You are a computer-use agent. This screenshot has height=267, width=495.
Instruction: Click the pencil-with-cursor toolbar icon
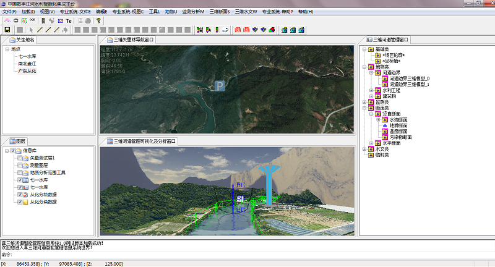pyautogui.click(x=209, y=30)
